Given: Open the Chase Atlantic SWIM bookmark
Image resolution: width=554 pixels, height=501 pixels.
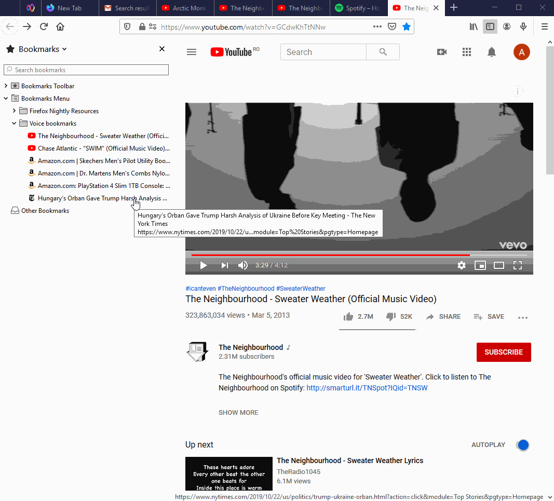Looking at the screenshot, I should pos(99,148).
